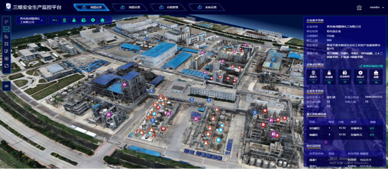
Task: Toggle the ALL device filter
Action: (55, 20)
